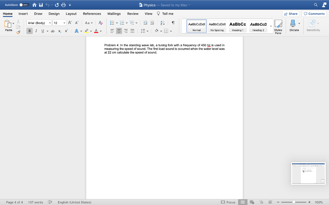Open Change Case Aa dropdown
This screenshot has width=329, height=205.
(x=89, y=23)
